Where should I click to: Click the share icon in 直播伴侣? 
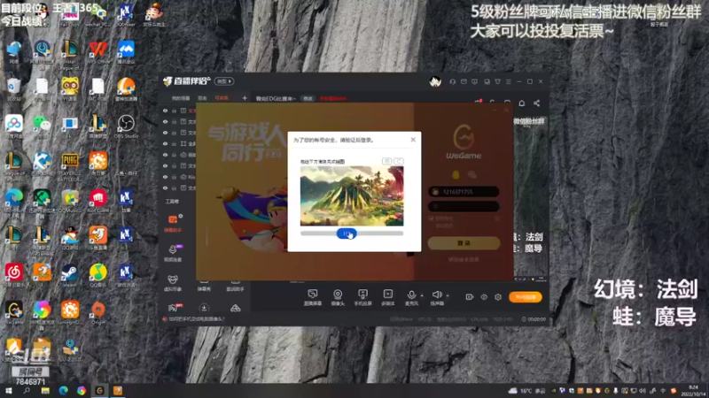pyautogui.click(x=537, y=103)
